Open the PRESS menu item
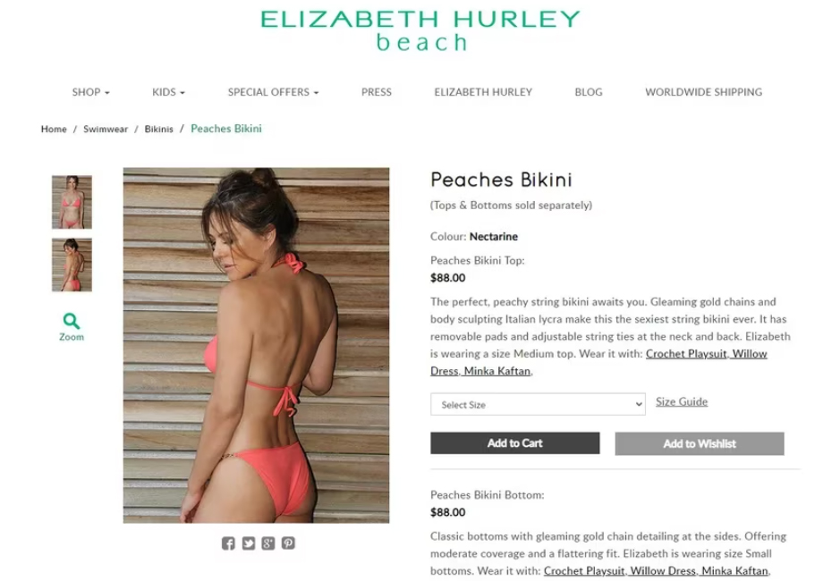Viewport: 823px width, 581px height. pyautogui.click(x=377, y=92)
